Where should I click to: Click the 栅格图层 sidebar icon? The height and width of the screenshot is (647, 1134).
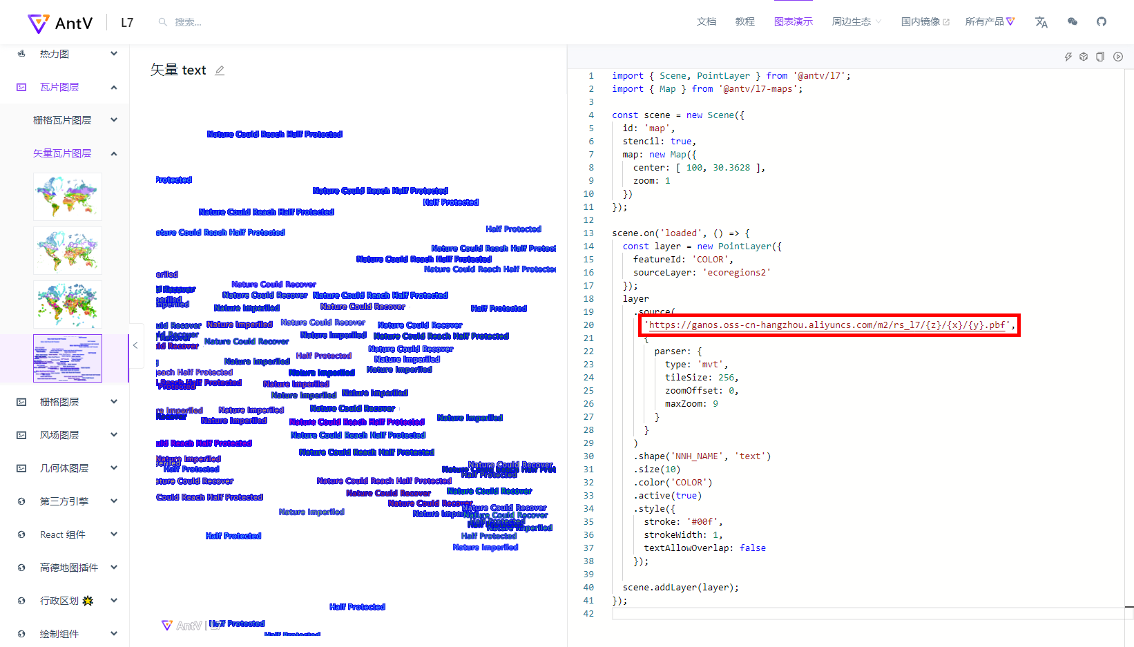21,402
